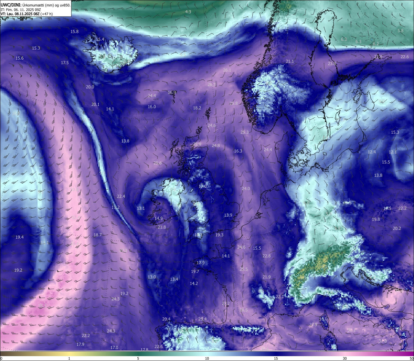Select the 12.4 value label
This screenshot has height=361, width=414.
coord(372,152)
